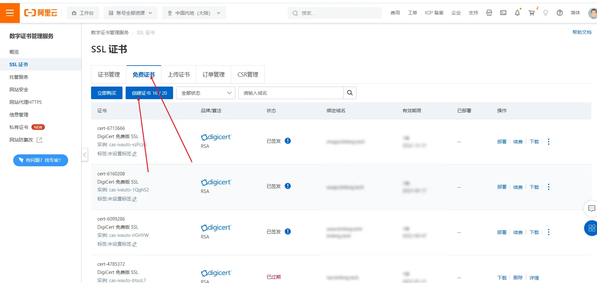Open more actions for cert-6713666
597x283 pixels.
549,142
